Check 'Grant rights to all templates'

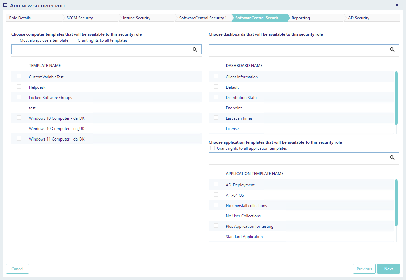(x=73, y=40)
